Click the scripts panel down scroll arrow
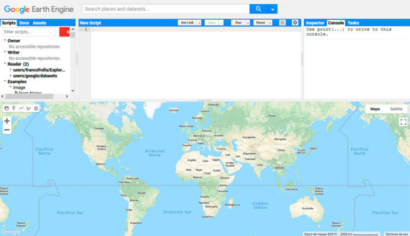This screenshot has width=410, height=236. pyautogui.click(x=73, y=91)
